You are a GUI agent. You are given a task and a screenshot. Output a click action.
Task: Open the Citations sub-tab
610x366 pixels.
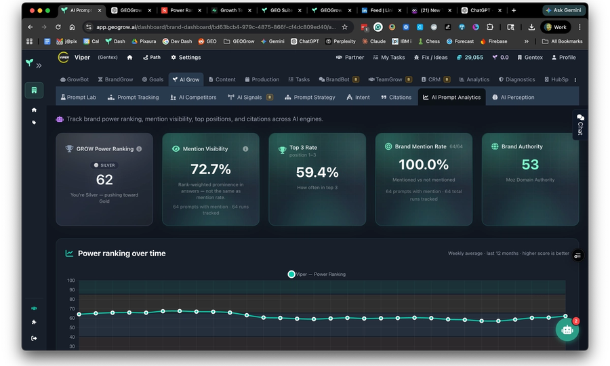pos(396,97)
